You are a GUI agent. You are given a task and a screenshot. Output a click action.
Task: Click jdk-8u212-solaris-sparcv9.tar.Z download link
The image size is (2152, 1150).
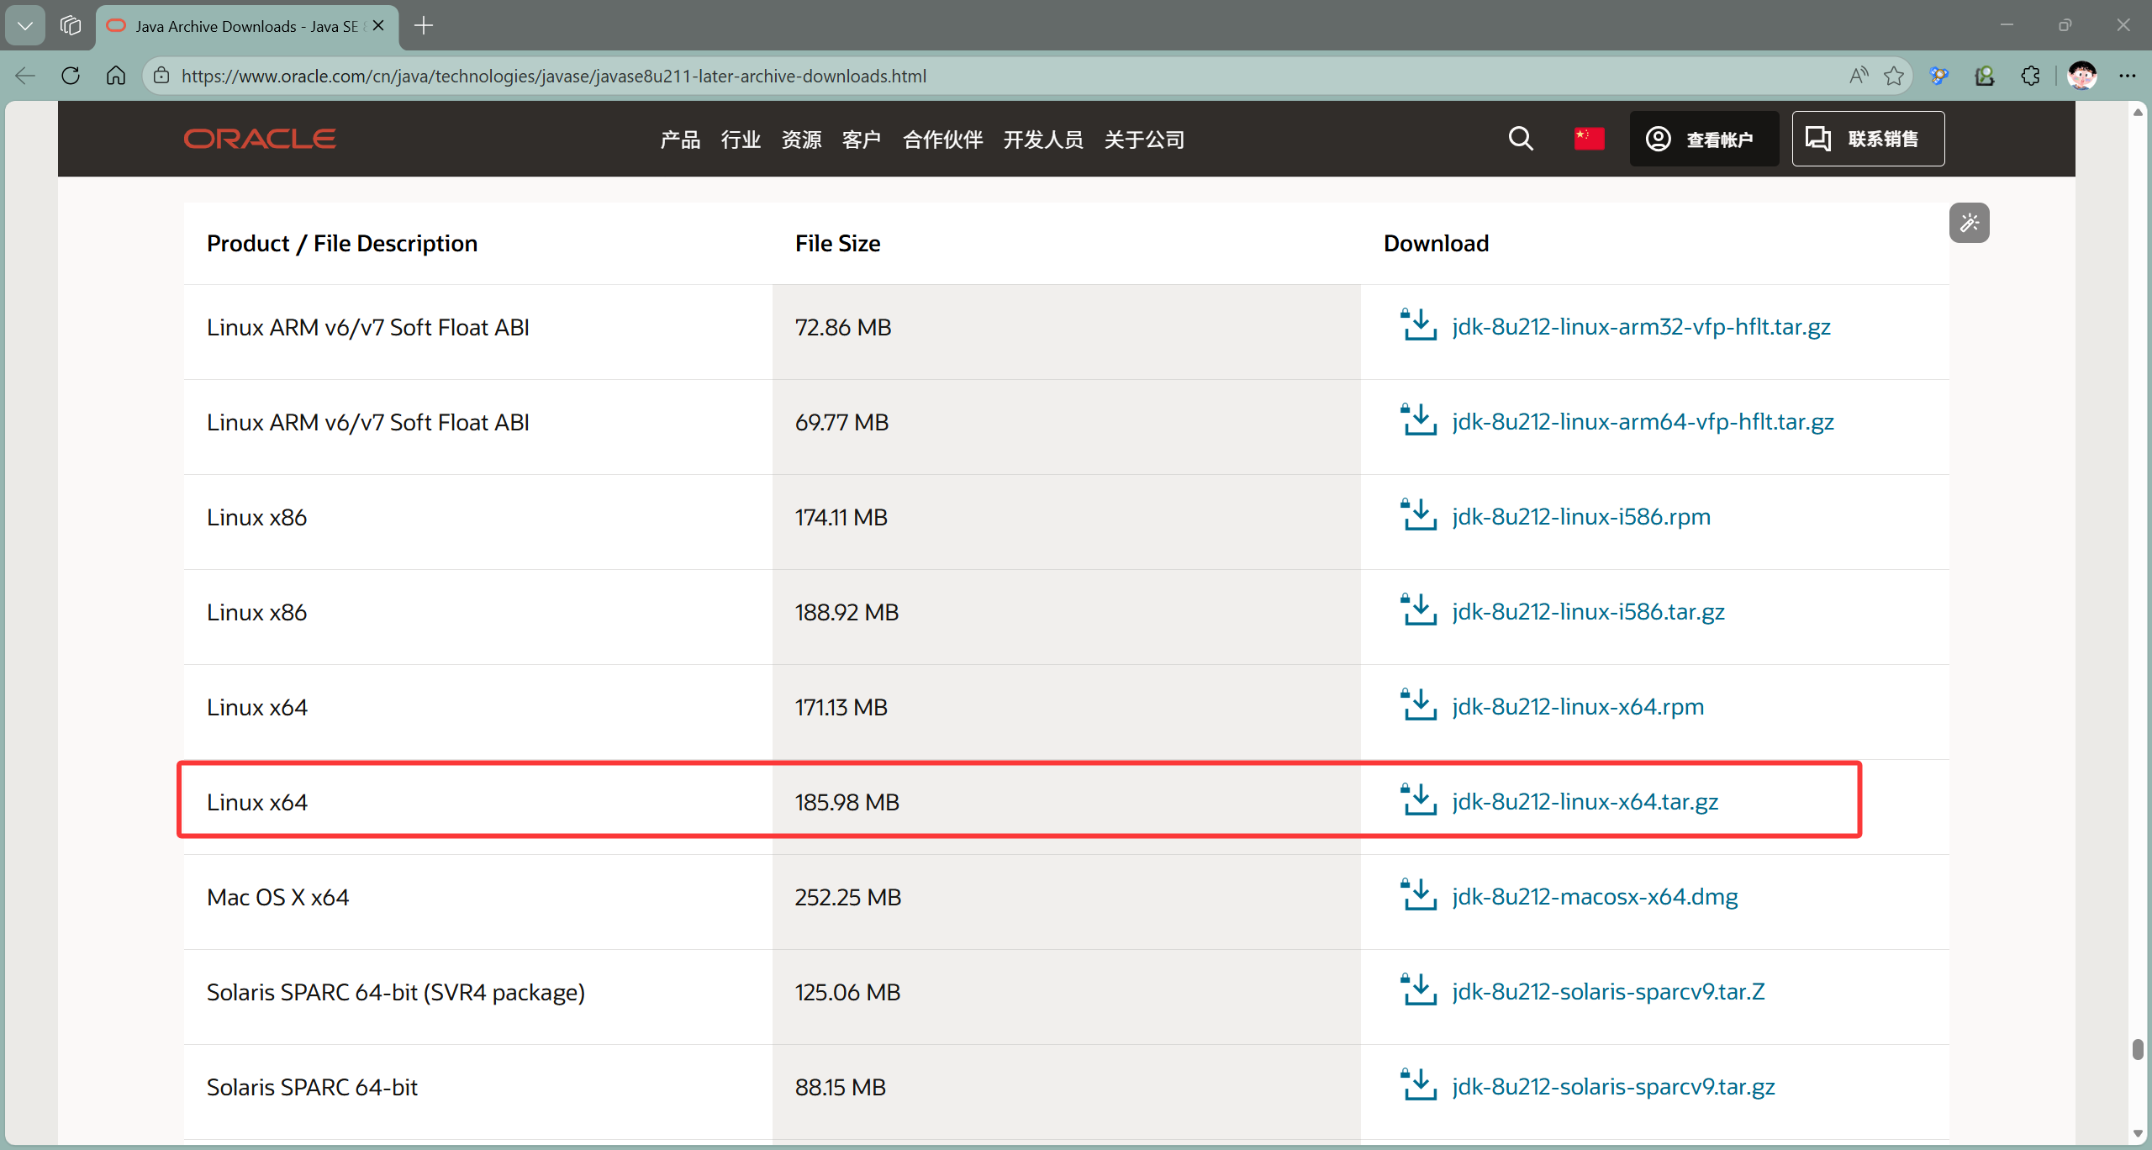(1607, 992)
